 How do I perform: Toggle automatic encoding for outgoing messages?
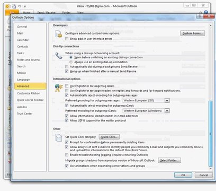67,95
